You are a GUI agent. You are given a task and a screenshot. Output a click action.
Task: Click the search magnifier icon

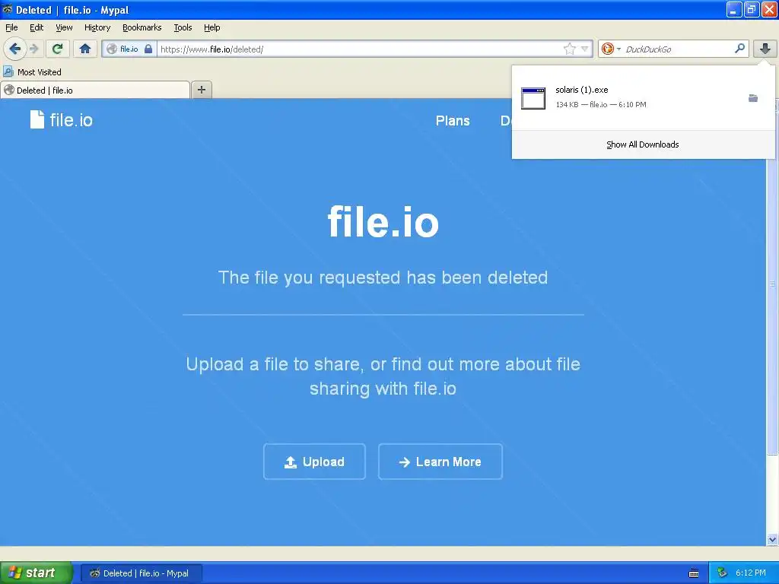click(739, 48)
